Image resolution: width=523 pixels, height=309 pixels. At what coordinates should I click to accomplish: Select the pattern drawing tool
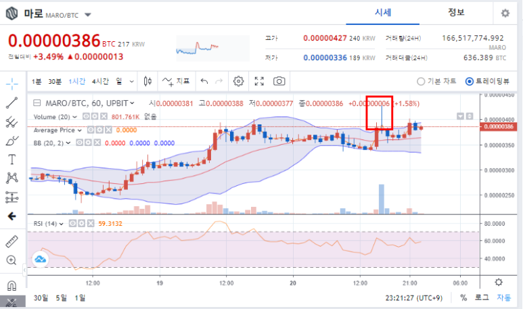tap(12, 178)
